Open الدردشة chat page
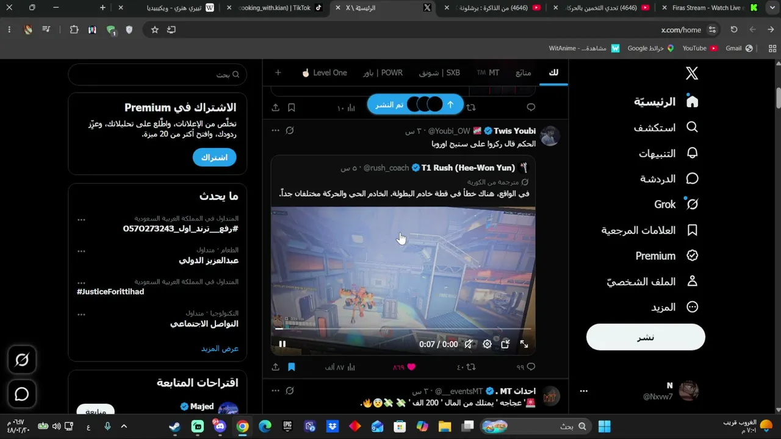The height and width of the screenshot is (439, 781). pos(669,179)
